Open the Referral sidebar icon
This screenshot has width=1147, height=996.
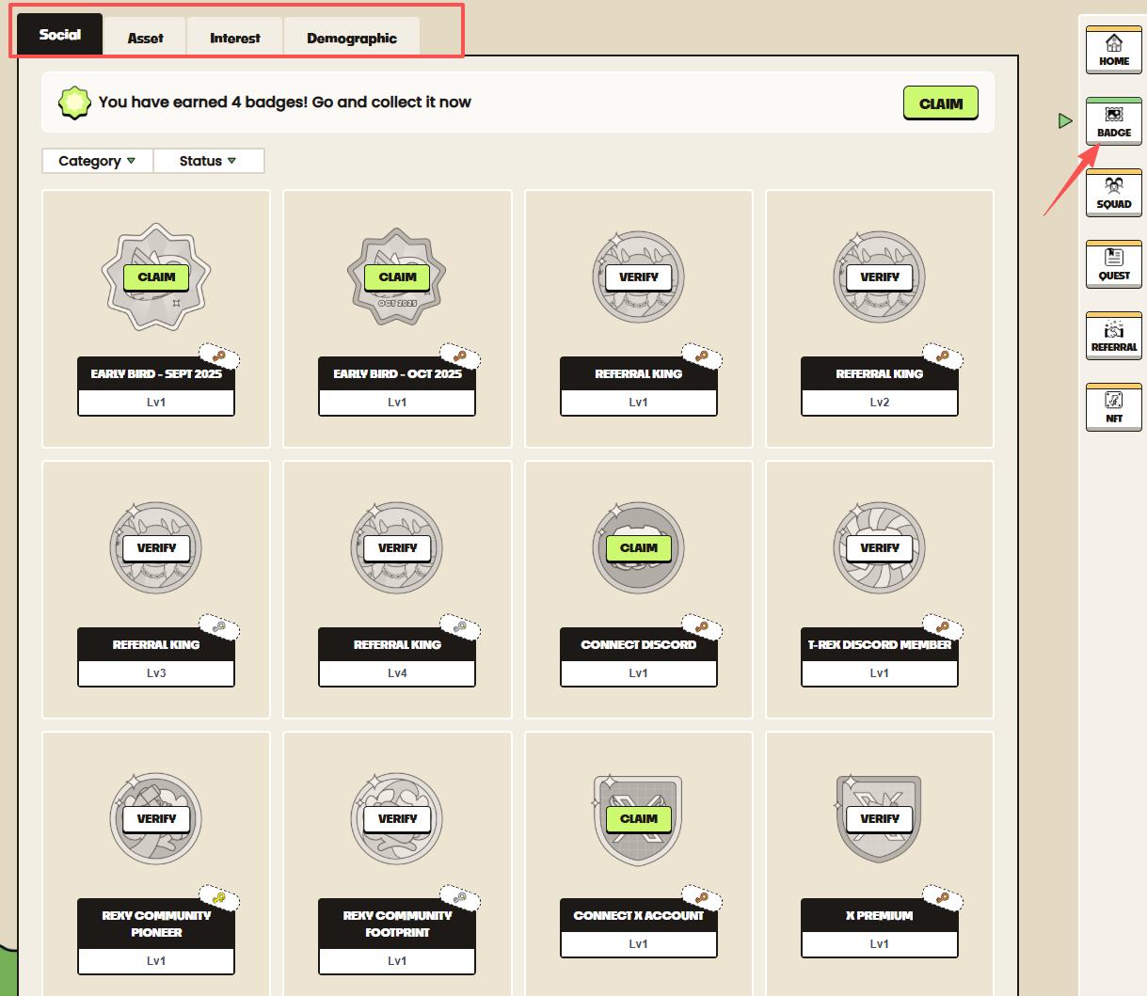[x=1113, y=336]
